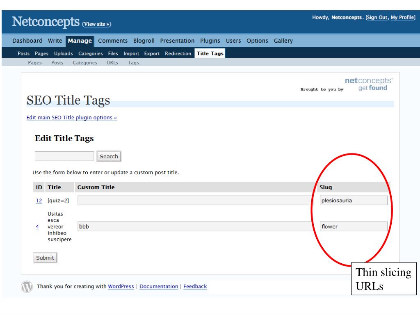Switch to Categories under Title Tags
Viewport: 420px width, 315px height.
85,63
